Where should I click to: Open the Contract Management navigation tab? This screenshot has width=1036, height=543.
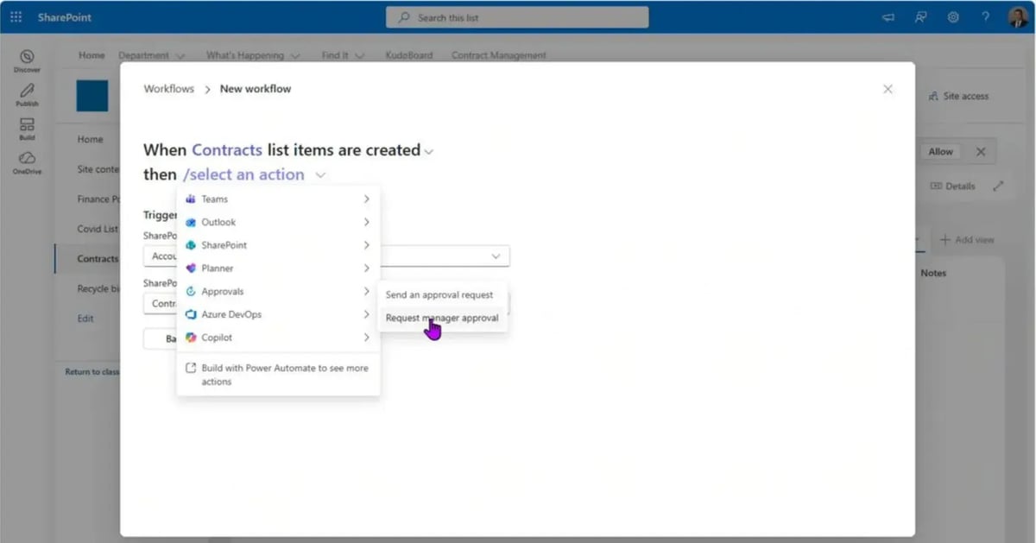499,55
